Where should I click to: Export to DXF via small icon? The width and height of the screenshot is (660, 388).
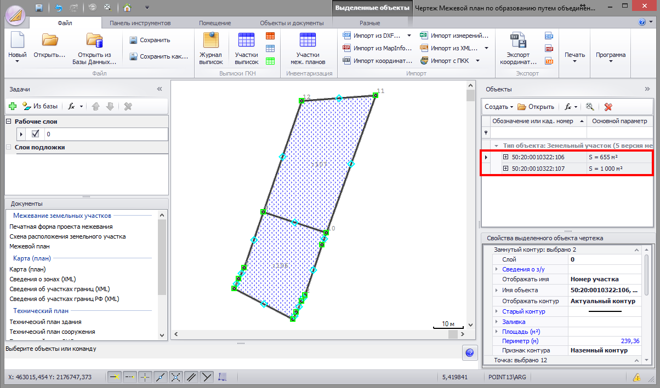pyautogui.click(x=549, y=36)
